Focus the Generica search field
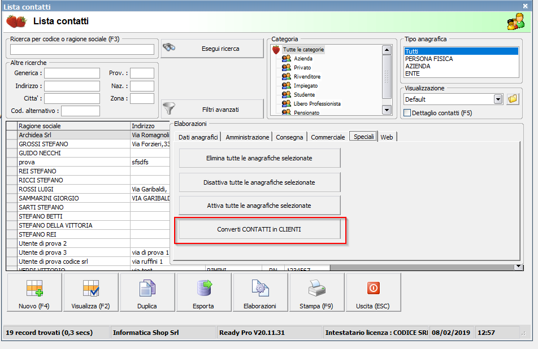The height and width of the screenshot is (349, 538). (x=72, y=73)
